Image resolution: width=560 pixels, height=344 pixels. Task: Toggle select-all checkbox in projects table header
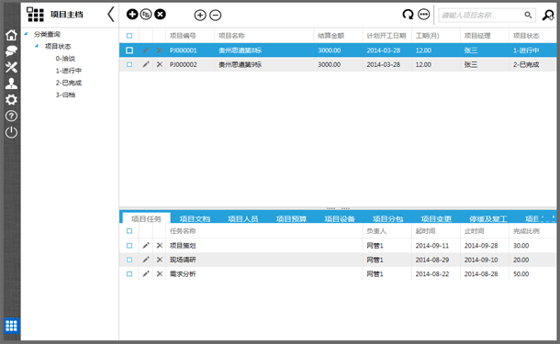tap(129, 36)
